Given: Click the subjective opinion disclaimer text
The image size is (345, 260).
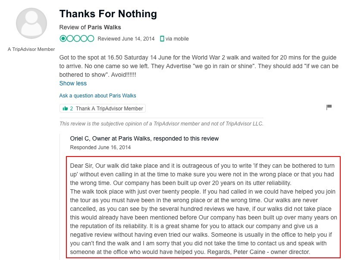Looking at the screenshot, I should pyautogui.click(x=161, y=124).
